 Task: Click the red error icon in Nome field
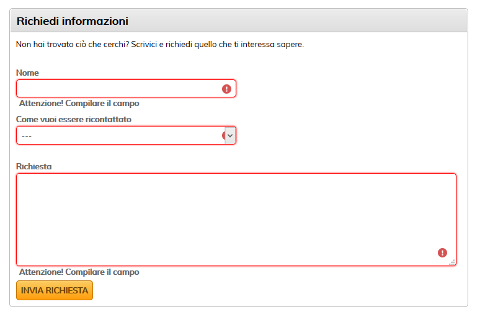click(226, 89)
